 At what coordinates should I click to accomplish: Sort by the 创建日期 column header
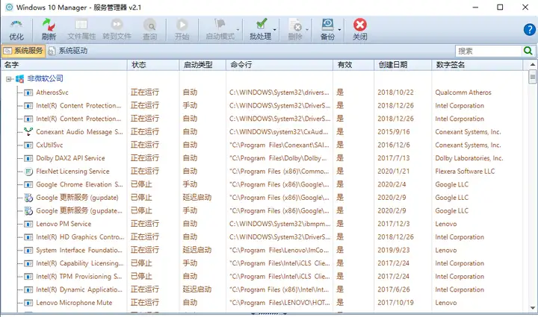[x=403, y=65]
